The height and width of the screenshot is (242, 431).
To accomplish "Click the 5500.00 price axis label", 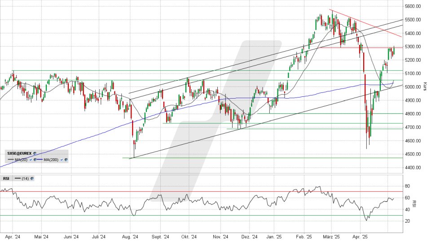I will (x=413, y=19).
